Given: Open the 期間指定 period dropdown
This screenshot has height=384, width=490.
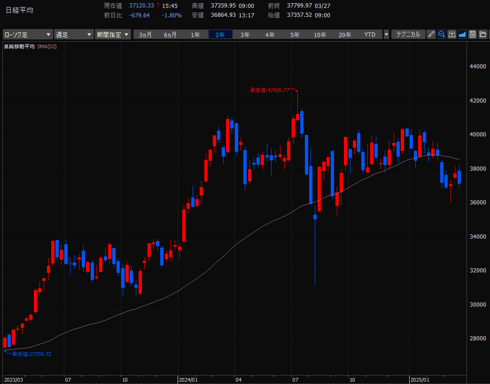Looking at the screenshot, I should click(x=113, y=34).
